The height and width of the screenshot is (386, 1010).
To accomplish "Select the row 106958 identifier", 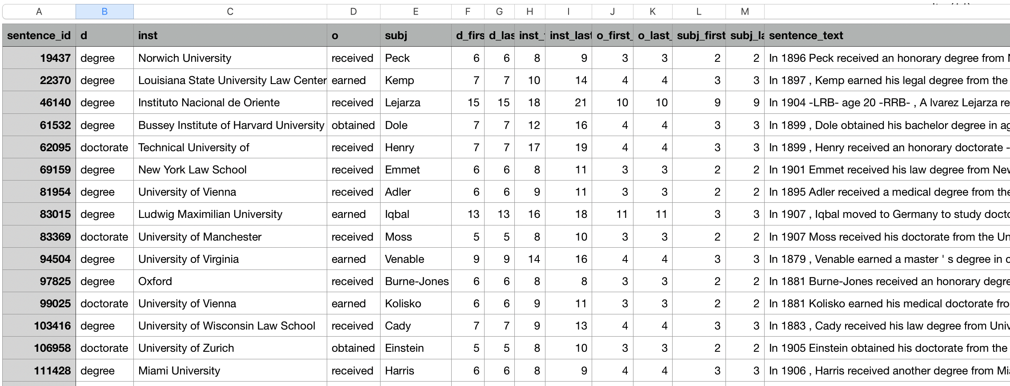I will (39, 348).
